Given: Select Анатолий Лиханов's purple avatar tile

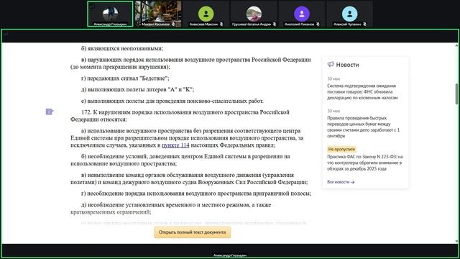Looking at the screenshot, I should pos(302,14).
